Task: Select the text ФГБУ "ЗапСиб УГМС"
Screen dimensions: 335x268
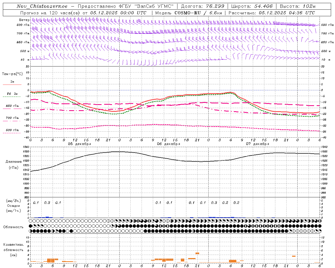Action: point(146,6)
